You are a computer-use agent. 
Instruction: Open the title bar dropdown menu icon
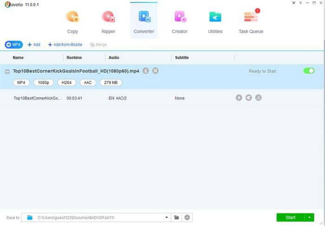pyautogui.click(x=300, y=3)
